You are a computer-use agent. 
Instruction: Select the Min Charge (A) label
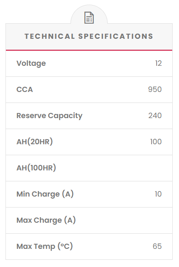(x=45, y=194)
